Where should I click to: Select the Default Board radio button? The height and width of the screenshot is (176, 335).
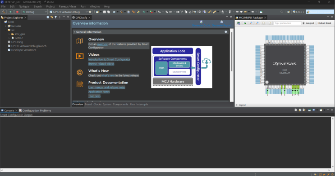316,23
